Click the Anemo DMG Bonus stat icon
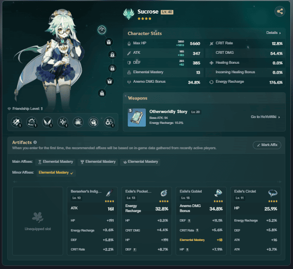 (129, 82)
